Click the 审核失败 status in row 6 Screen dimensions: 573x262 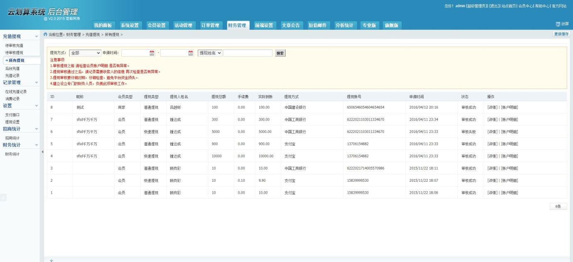click(x=469, y=132)
